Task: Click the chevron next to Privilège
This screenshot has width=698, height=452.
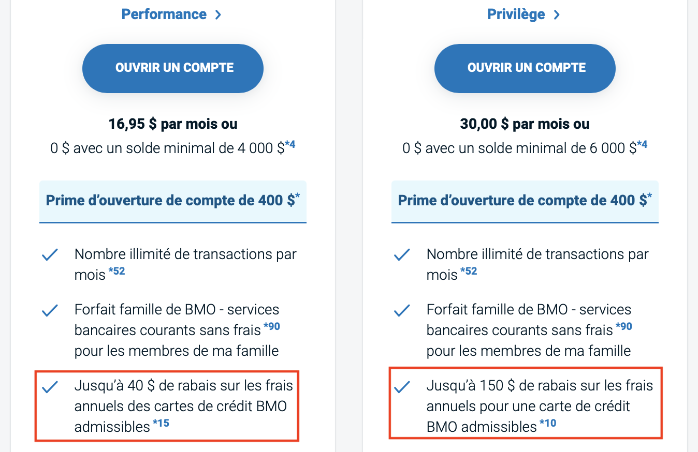Action: coord(557,15)
